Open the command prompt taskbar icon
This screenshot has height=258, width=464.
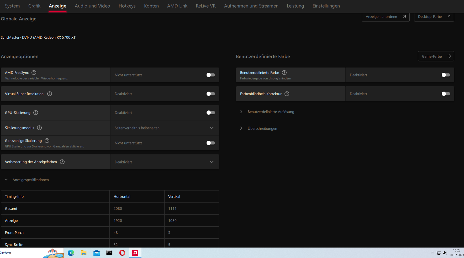109,253
